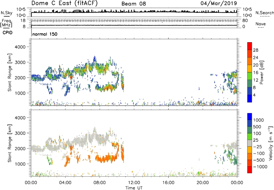
Task: Click the 'Power [dB]' color bar title
Action: tap(261, 72)
